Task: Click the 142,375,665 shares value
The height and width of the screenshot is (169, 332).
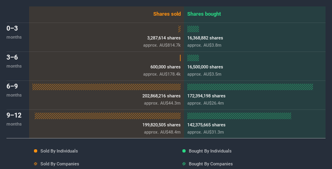Action: click(206, 125)
